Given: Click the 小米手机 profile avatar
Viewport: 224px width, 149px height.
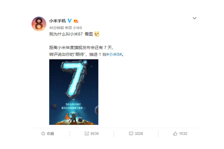Looking at the screenshot, I should click(39, 24).
